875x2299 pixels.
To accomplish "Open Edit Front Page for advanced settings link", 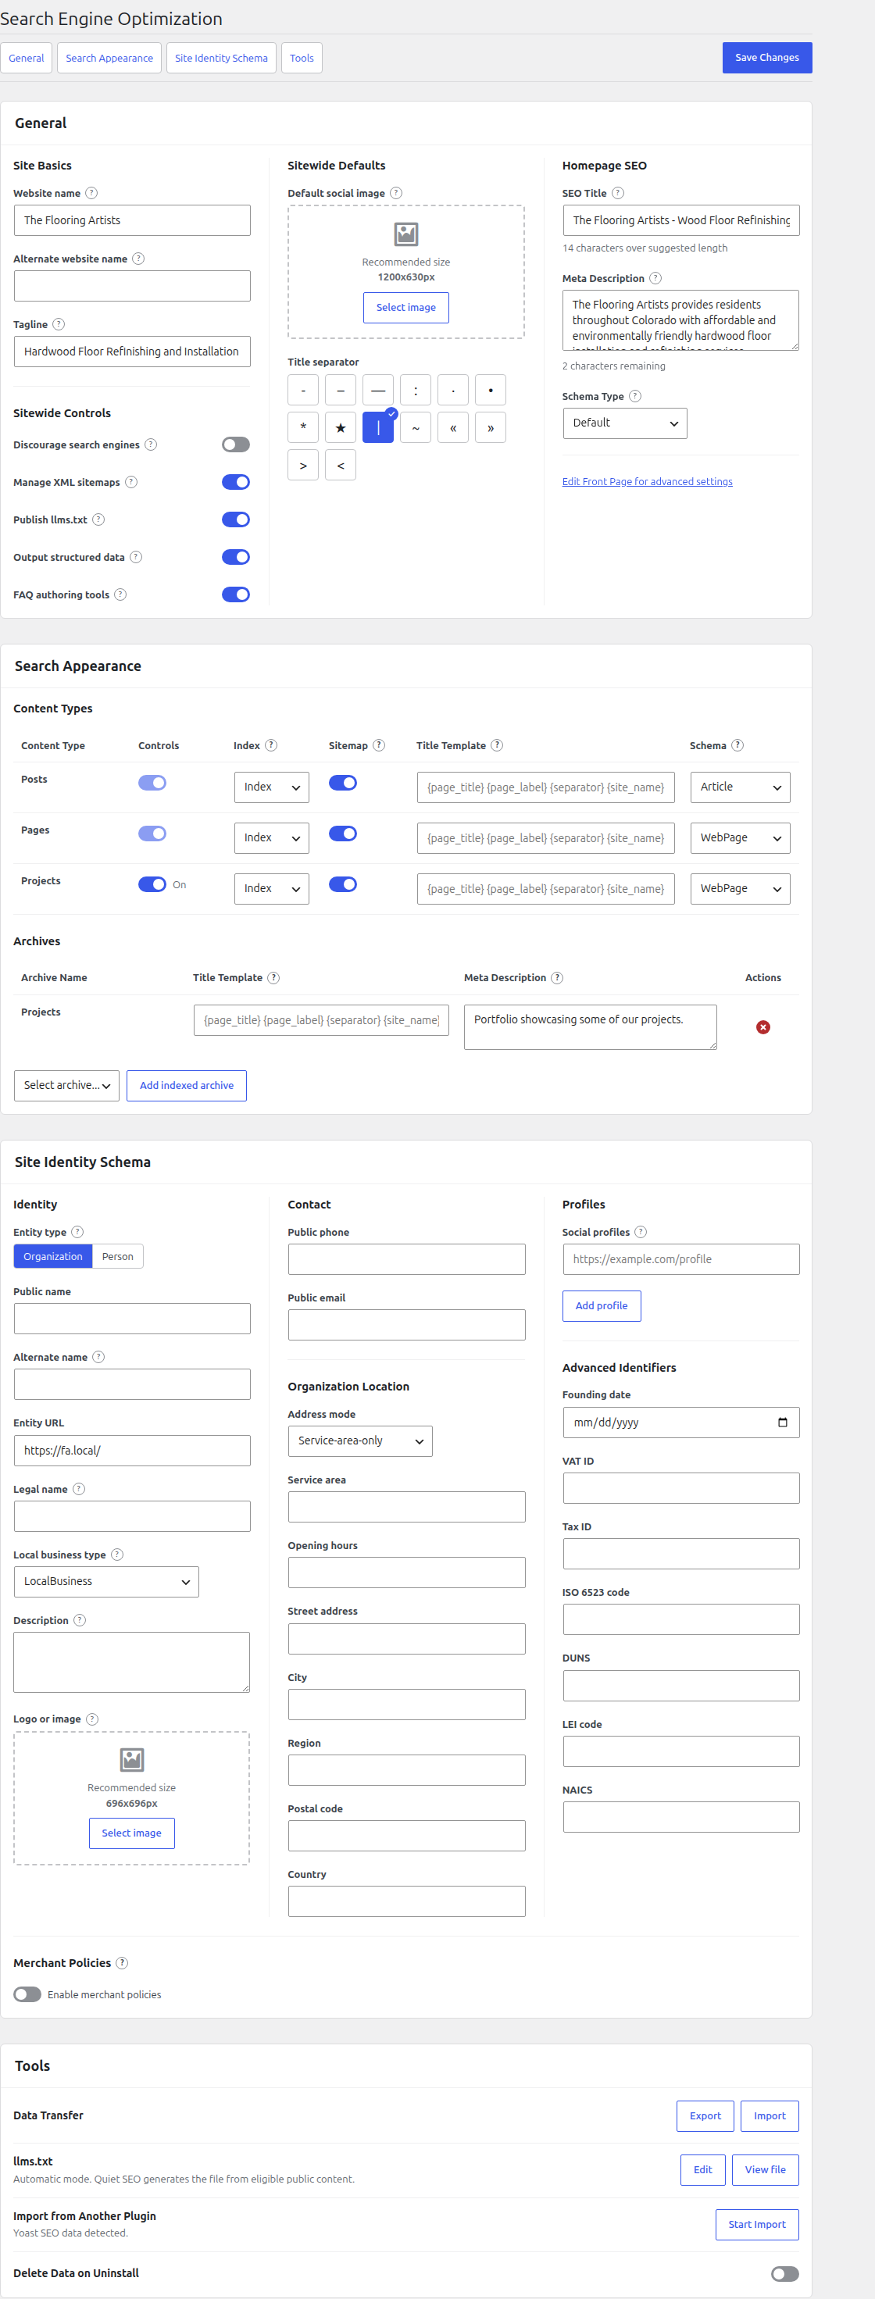I will [646, 481].
